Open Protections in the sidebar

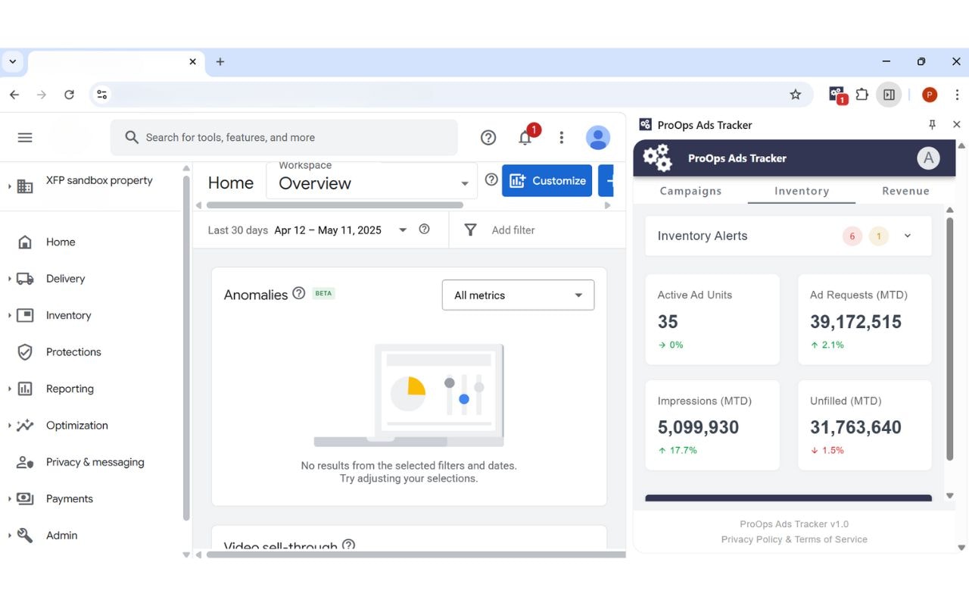click(x=73, y=352)
